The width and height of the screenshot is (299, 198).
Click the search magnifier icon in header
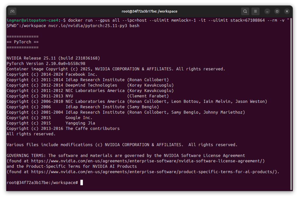pos(245,11)
